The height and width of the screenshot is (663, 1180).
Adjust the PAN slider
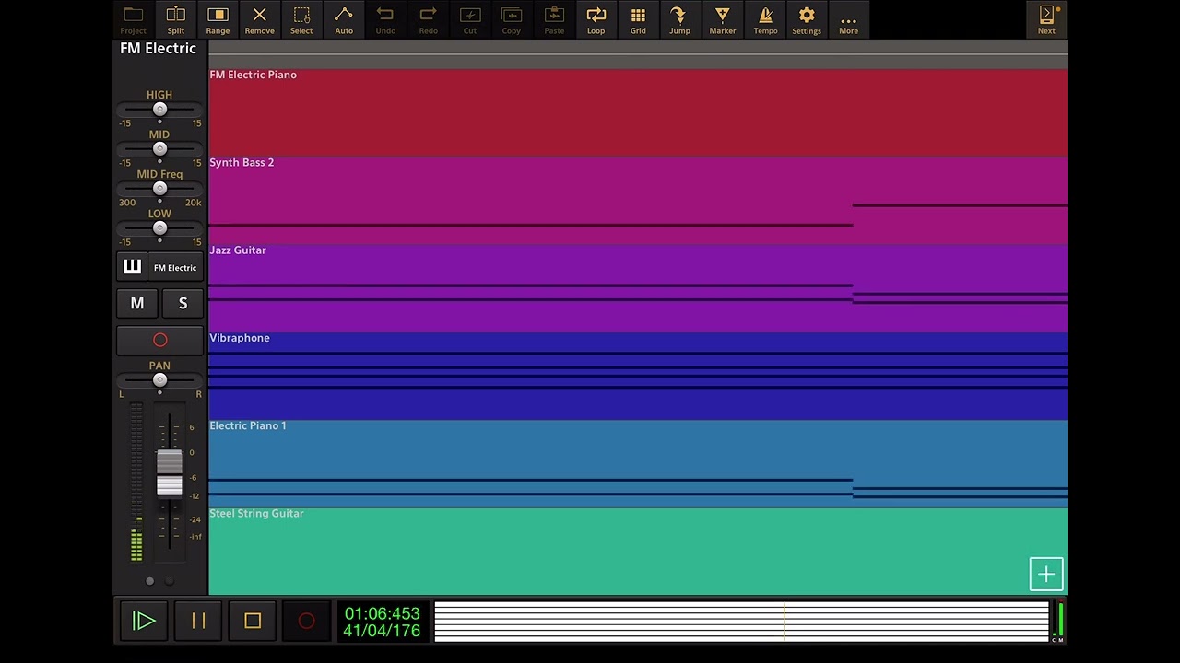[159, 380]
